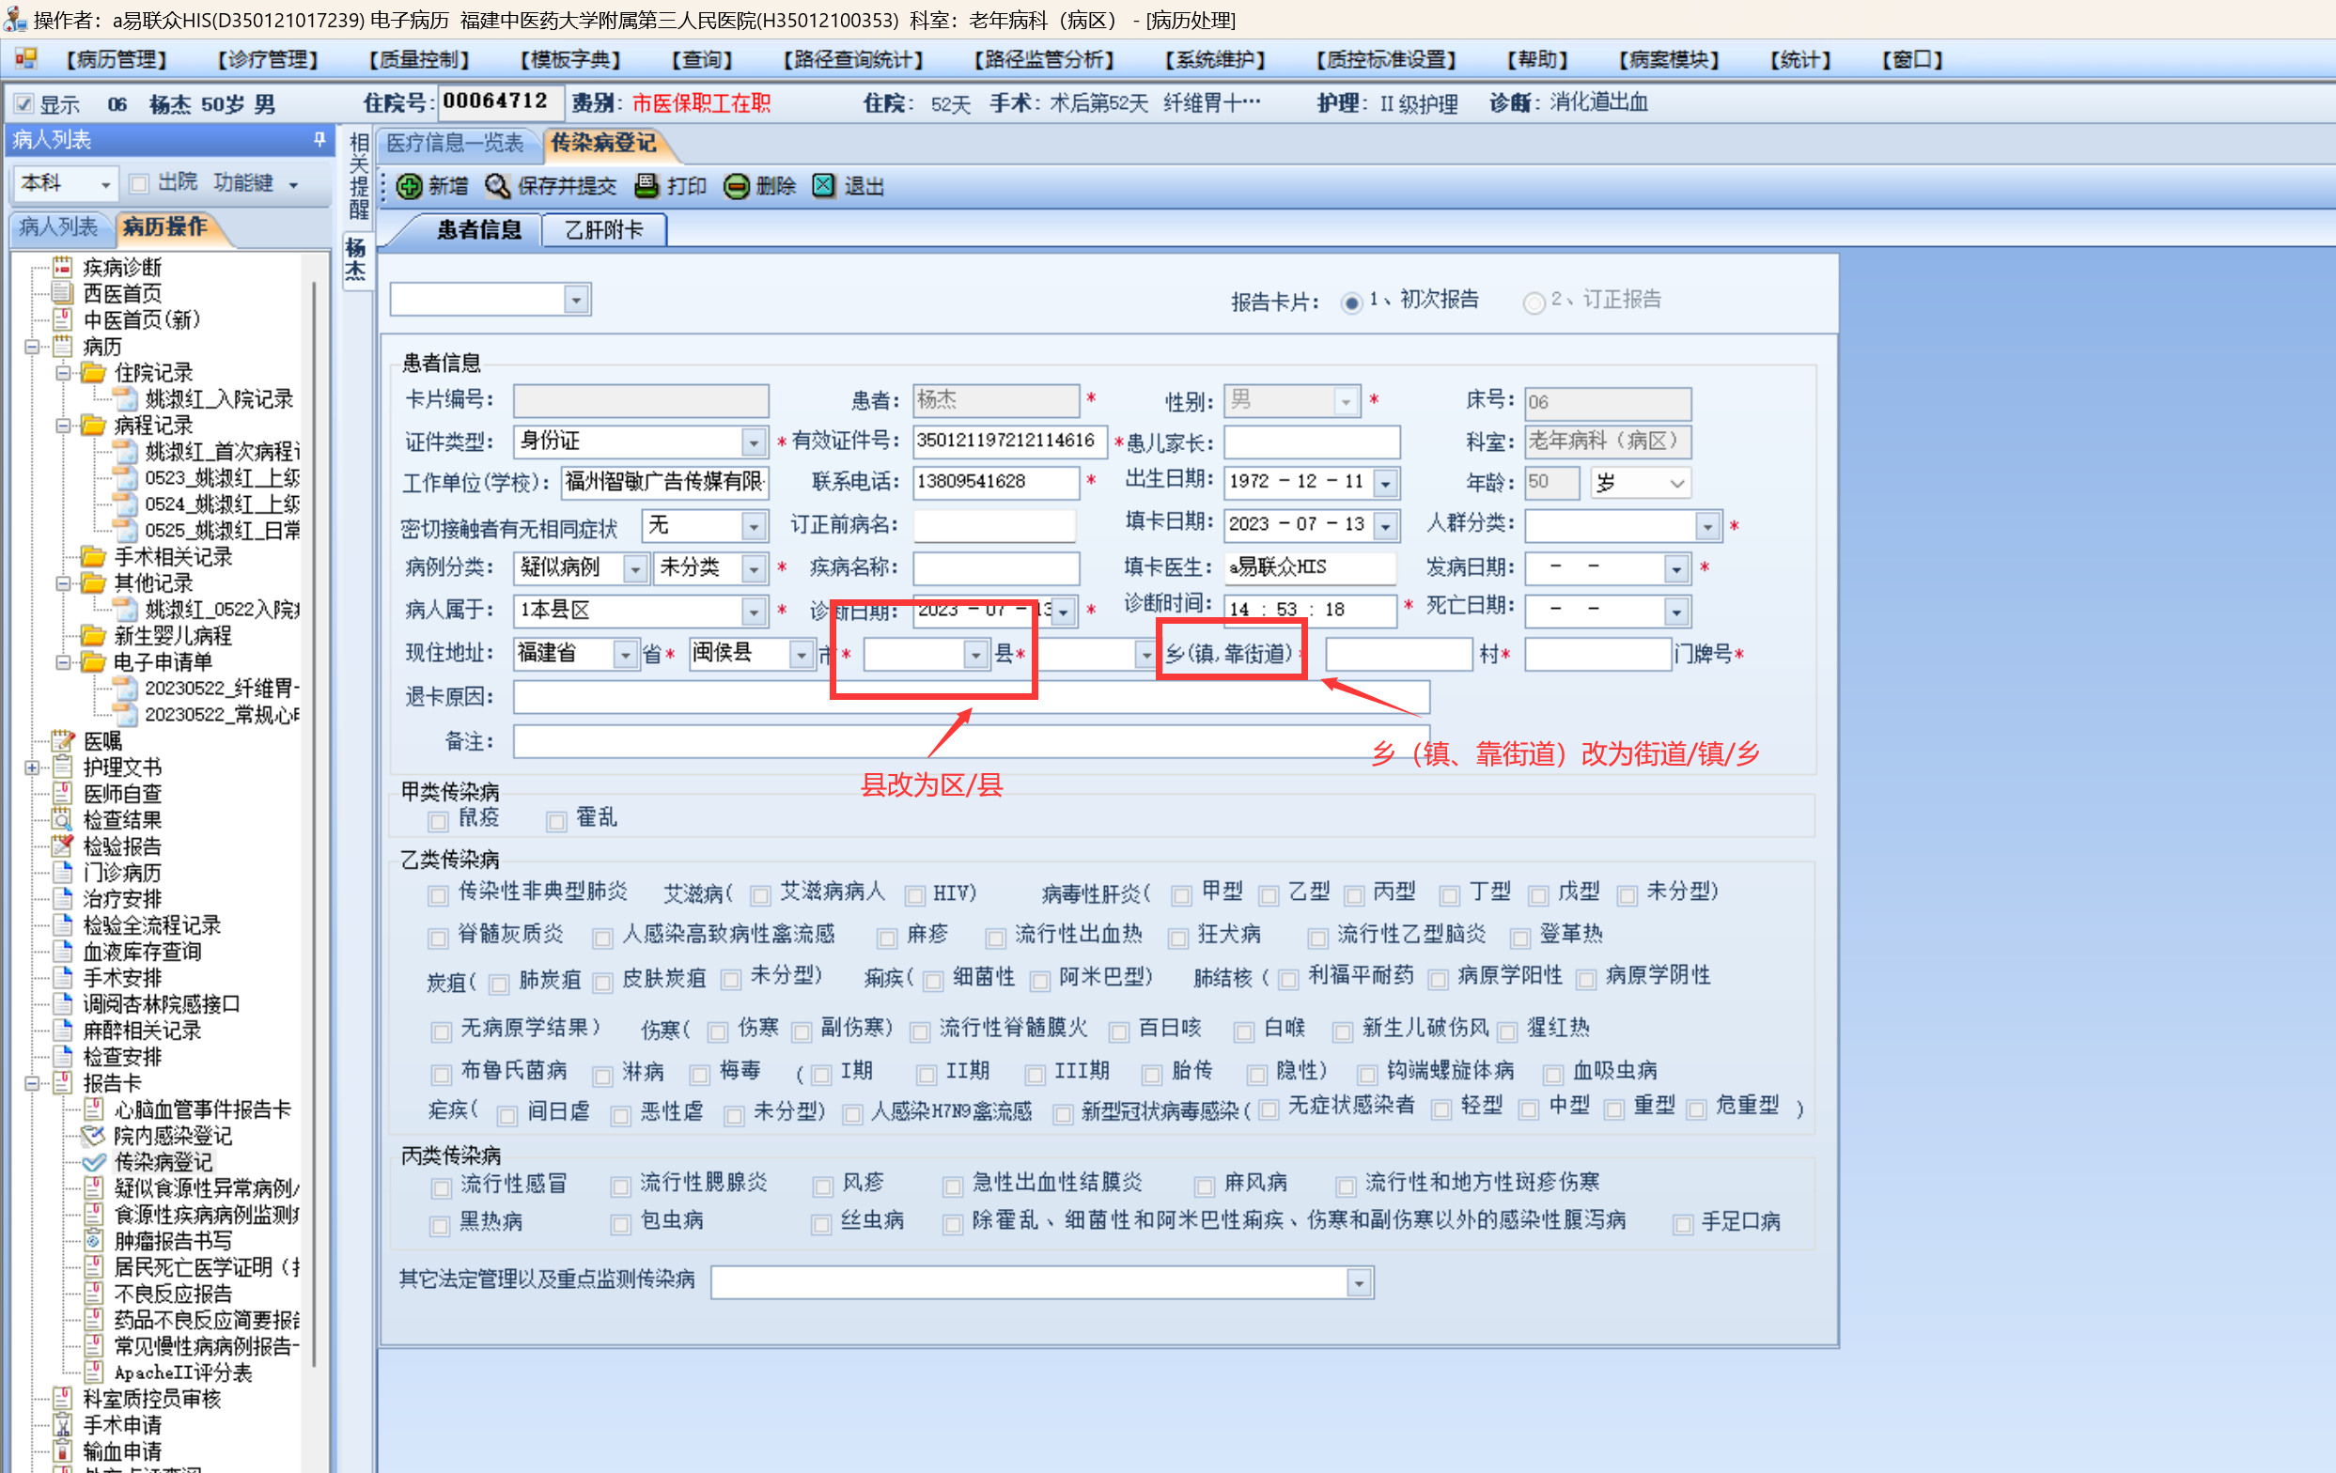Switch to the 乙肝附卡 tab
The width and height of the screenshot is (2336, 1473).
pos(603,230)
